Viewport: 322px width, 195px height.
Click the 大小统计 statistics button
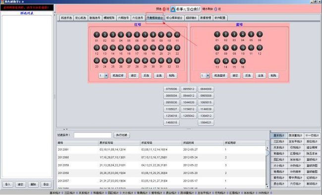[279, 166]
